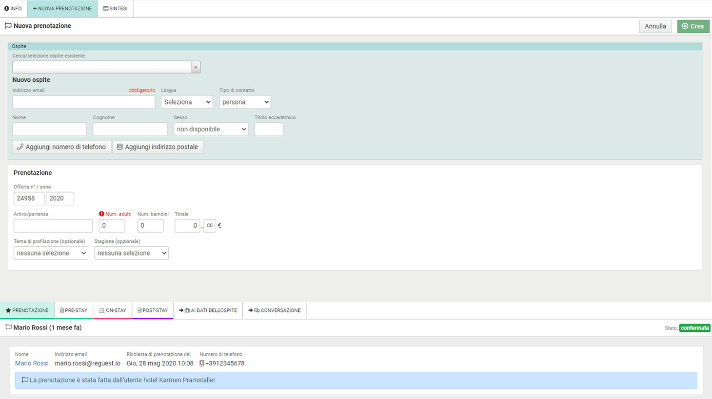Click the info icon on the INFO tab

pyautogui.click(x=6, y=9)
